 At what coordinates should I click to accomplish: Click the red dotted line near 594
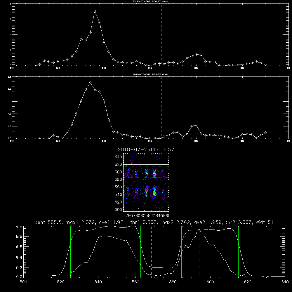[199, 252]
